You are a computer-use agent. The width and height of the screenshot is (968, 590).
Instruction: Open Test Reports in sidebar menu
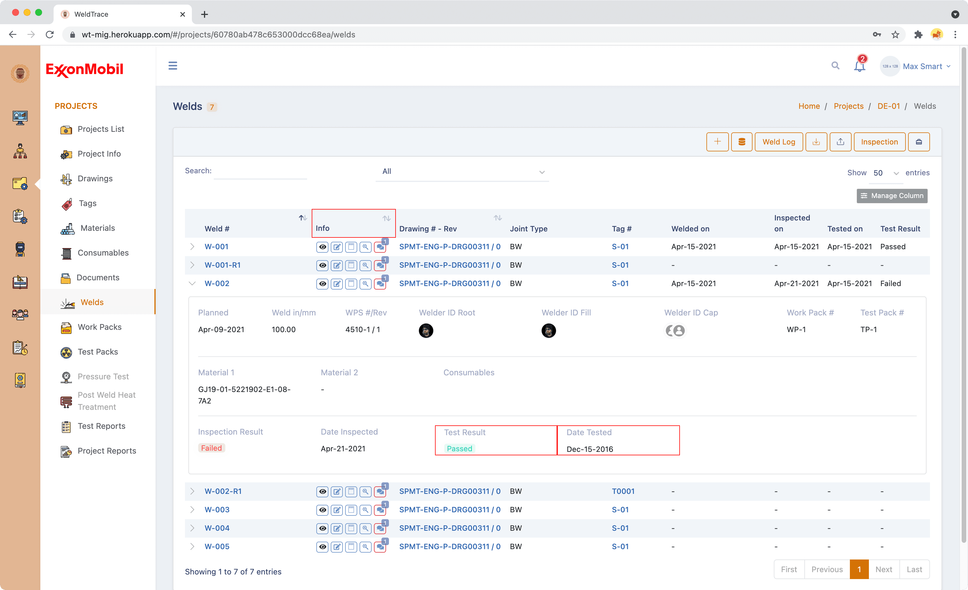[101, 426]
